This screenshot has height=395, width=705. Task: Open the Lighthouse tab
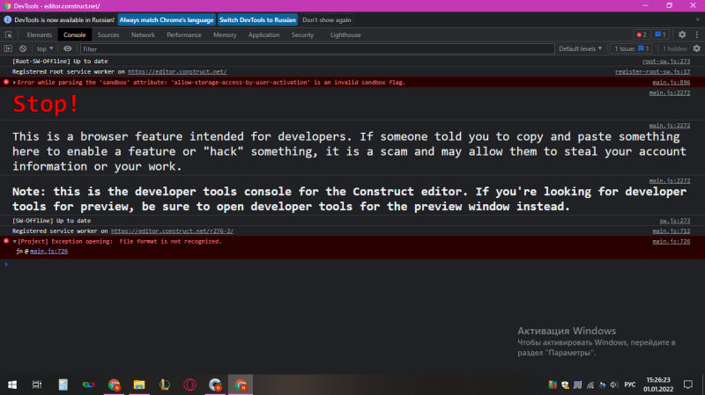(x=345, y=34)
